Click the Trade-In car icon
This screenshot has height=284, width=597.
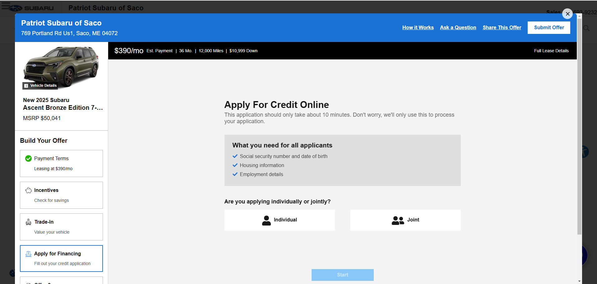28,222
